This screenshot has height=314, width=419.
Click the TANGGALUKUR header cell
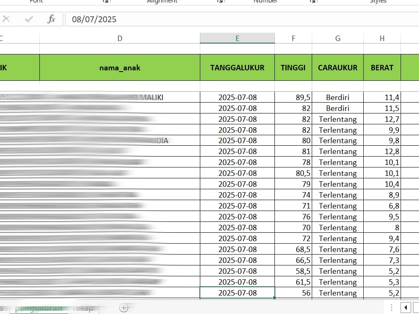point(237,67)
